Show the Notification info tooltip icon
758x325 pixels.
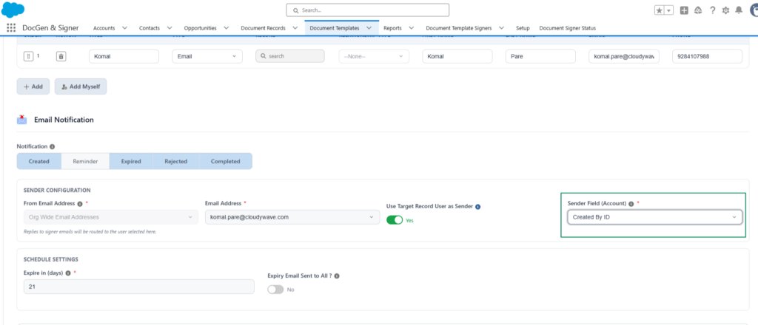click(x=53, y=146)
